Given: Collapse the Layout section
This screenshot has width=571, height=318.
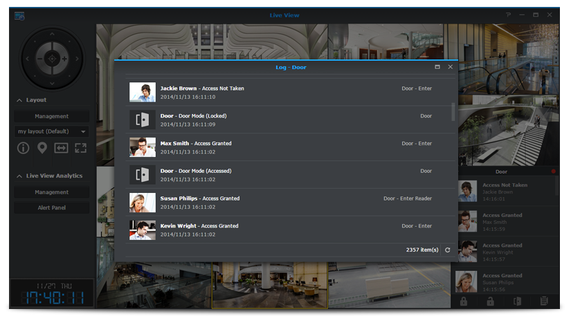Looking at the screenshot, I should [x=19, y=100].
